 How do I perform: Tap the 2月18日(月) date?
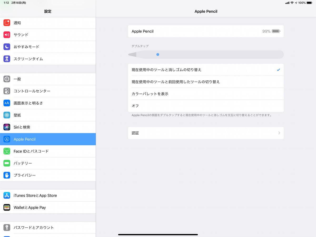(19, 3)
